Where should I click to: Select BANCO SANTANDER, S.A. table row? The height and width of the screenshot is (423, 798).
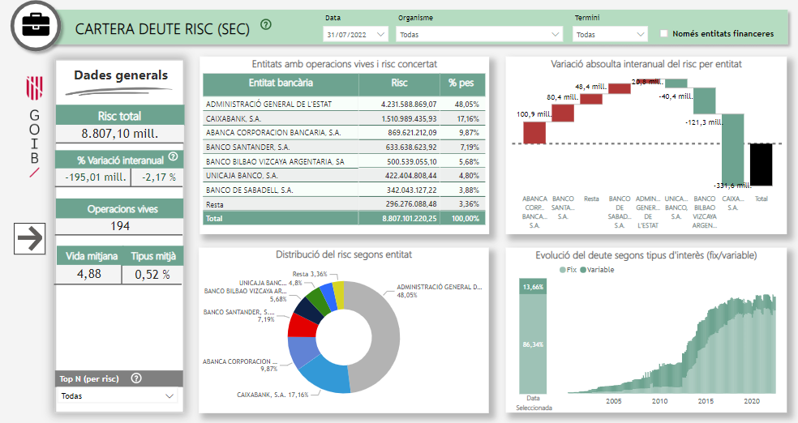click(x=344, y=147)
